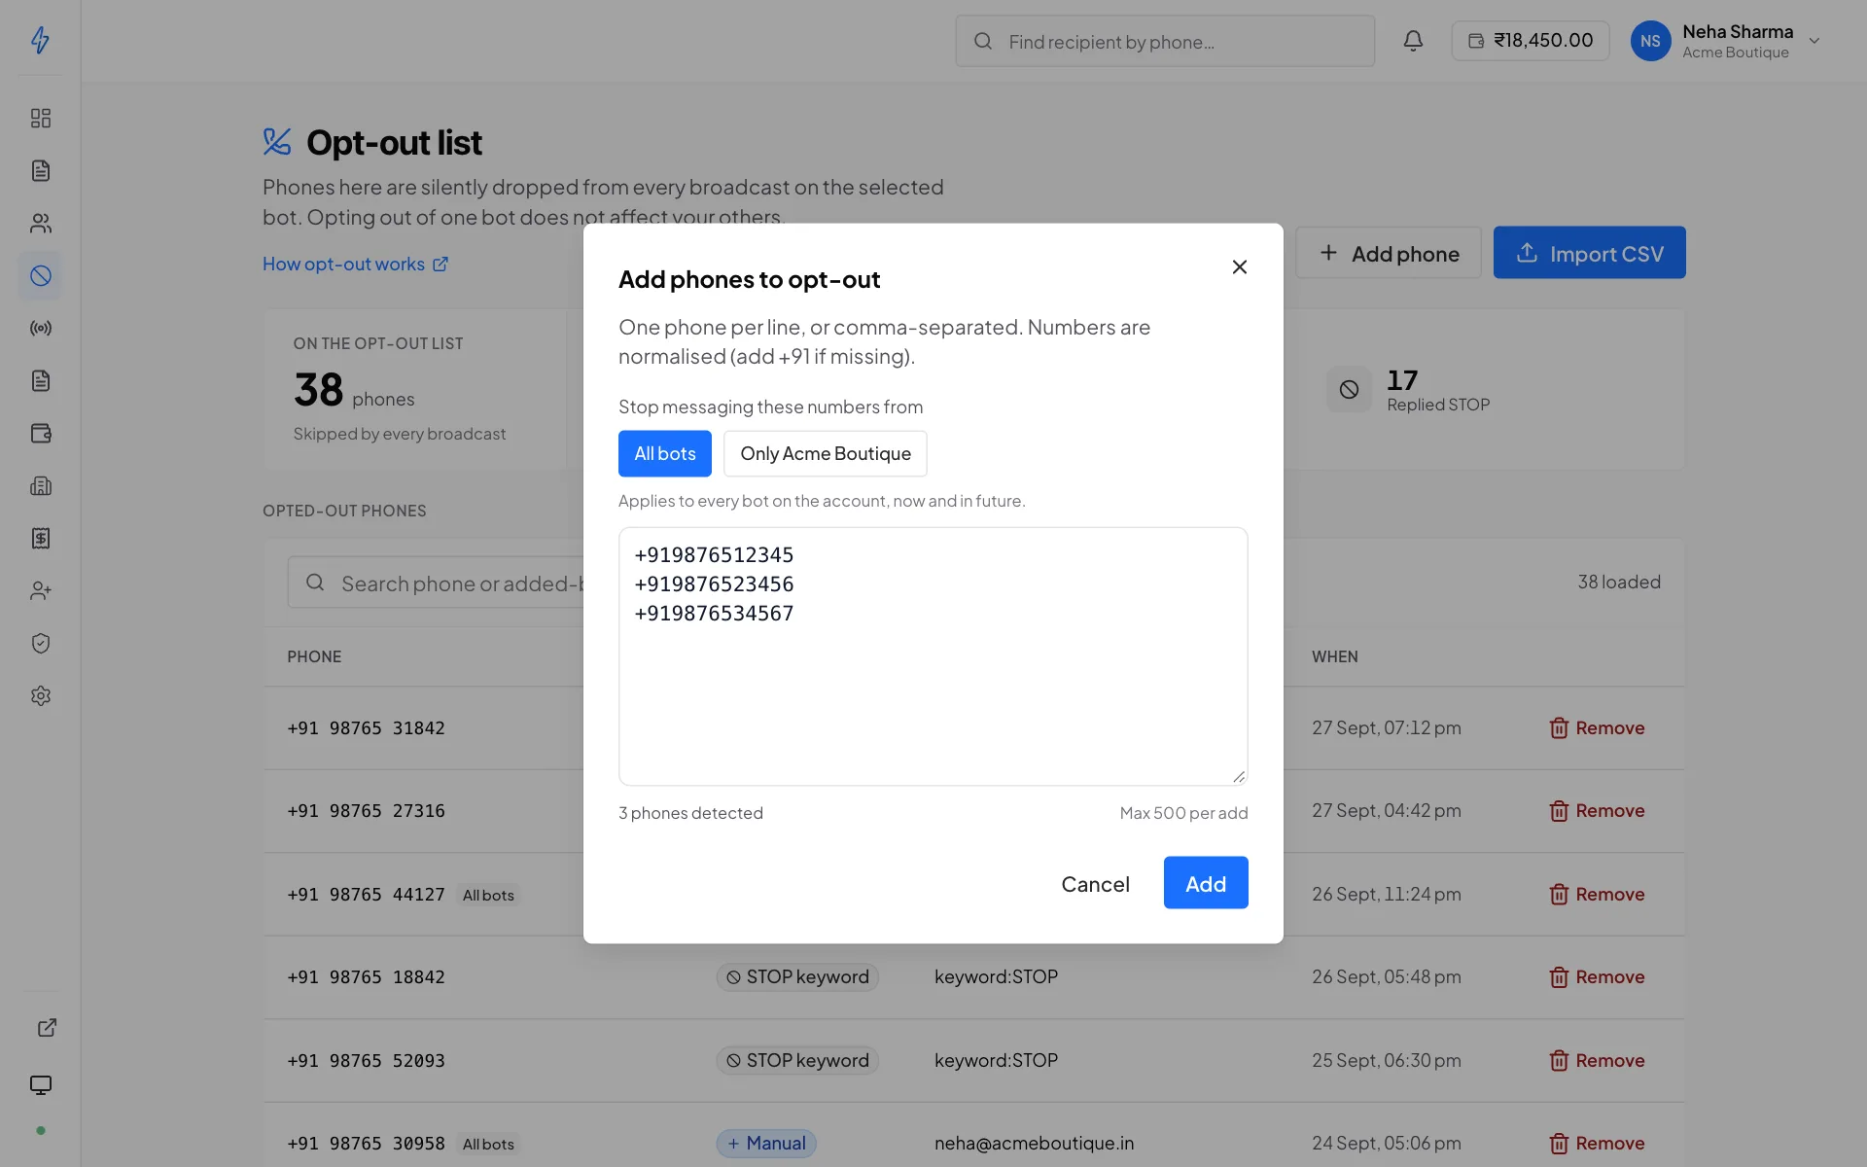Open the top document icon in sidebar
1867x1167 pixels.
40,171
